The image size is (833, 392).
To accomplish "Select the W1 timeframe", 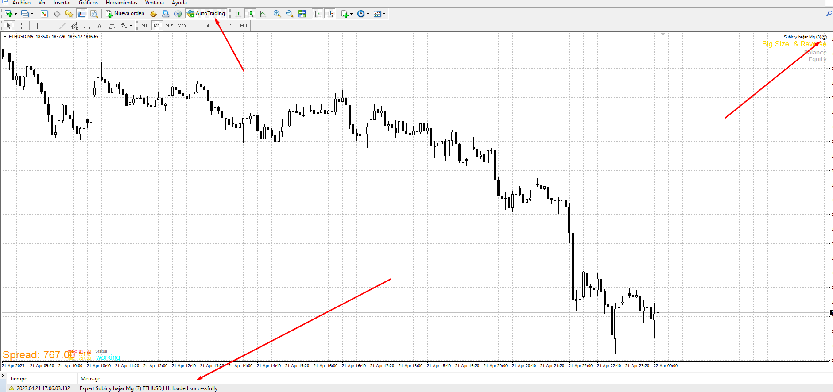I will point(232,26).
